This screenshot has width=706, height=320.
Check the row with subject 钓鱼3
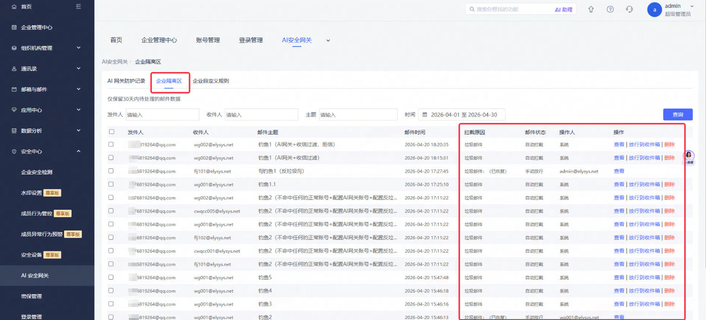(111, 304)
